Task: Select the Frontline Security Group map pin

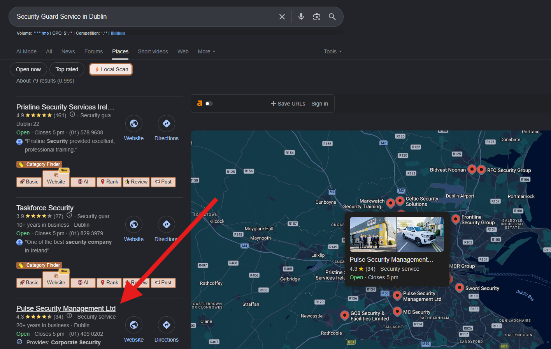Action: coord(456,219)
